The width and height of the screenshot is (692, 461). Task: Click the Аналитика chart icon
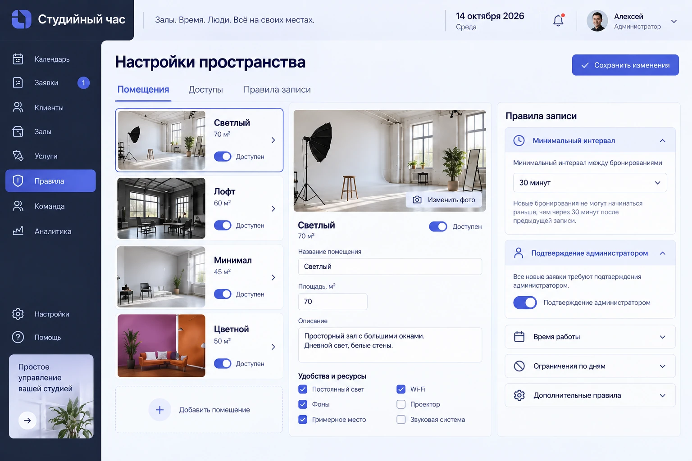pyautogui.click(x=18, y=231)
